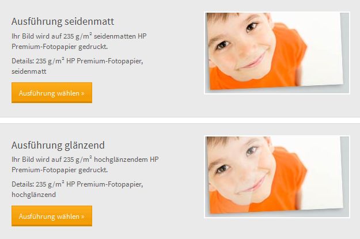Click the white divider between both finishes
This screenshot has height=239, width=360.
(x=180, y=120)
